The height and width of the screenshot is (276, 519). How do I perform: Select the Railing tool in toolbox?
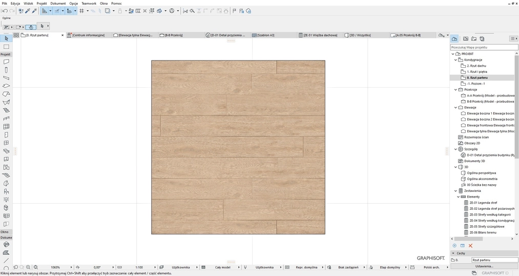pyautogui.click(x=6, y=119)
